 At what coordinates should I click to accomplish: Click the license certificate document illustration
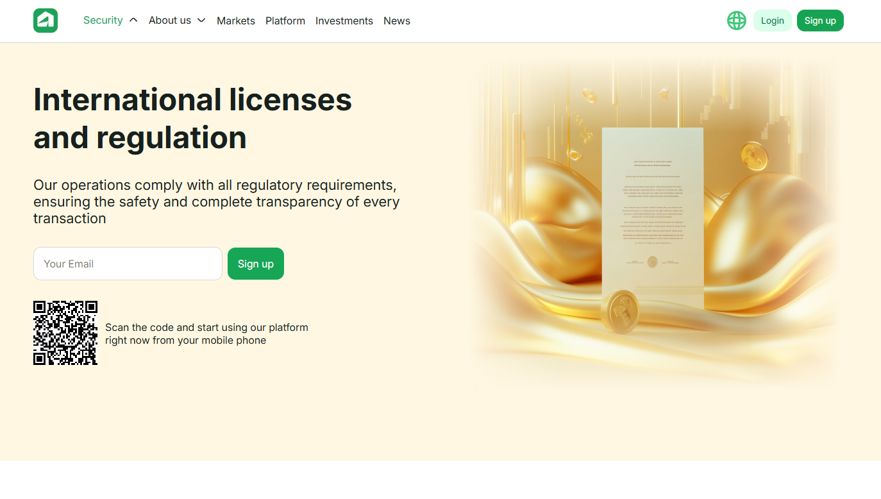pyautogui.click(x=652, y=212)
